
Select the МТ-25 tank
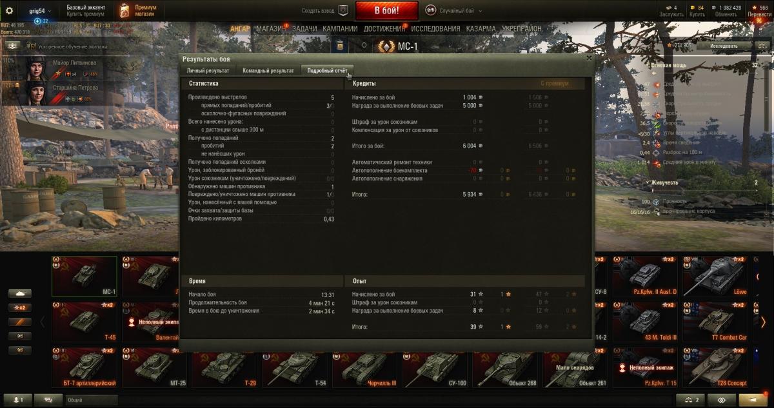click(x=155, y=367)
